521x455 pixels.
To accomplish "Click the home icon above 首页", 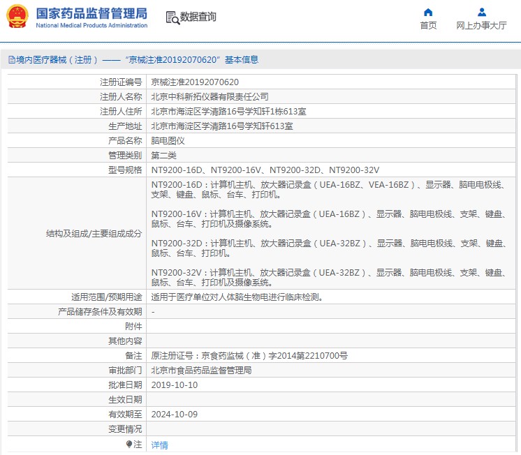I will [x=428, y=12].
